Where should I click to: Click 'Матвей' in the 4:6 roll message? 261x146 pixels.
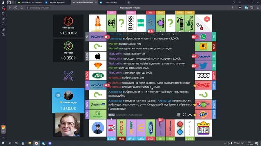(x=113, y=44)
